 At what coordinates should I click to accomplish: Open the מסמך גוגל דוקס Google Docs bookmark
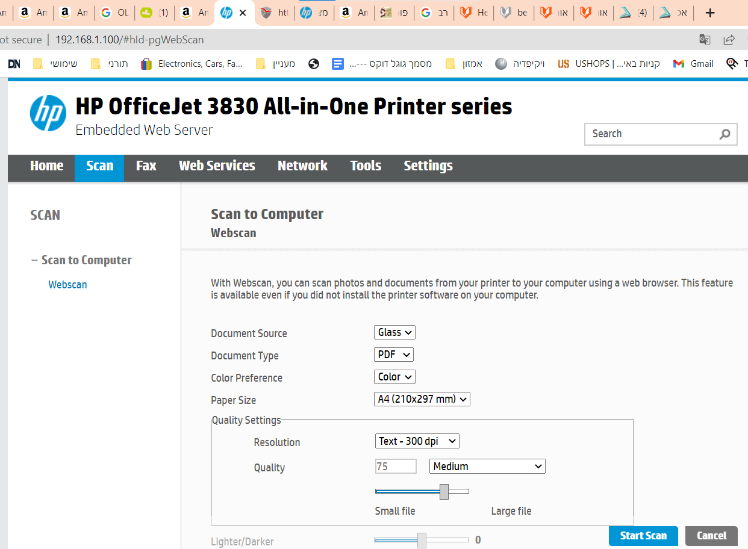382,64
